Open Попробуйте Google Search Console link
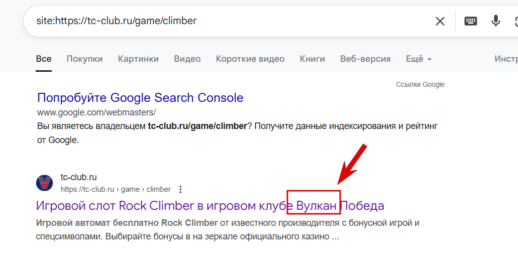The height and width of the screenshot is (263, 518). (x=140, y=98)
